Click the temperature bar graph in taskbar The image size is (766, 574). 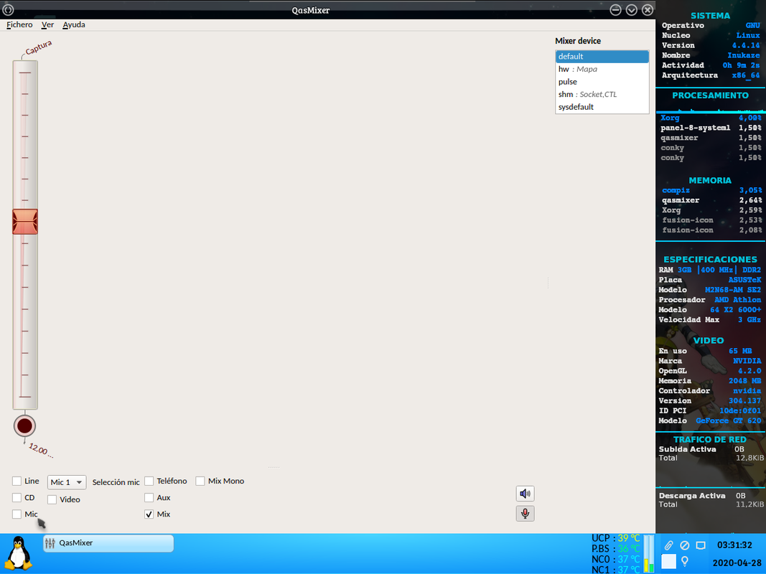coord(649,553)
